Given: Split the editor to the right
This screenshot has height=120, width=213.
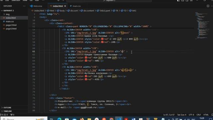Looking at the screenshot, I should click(x=208, y=6).
